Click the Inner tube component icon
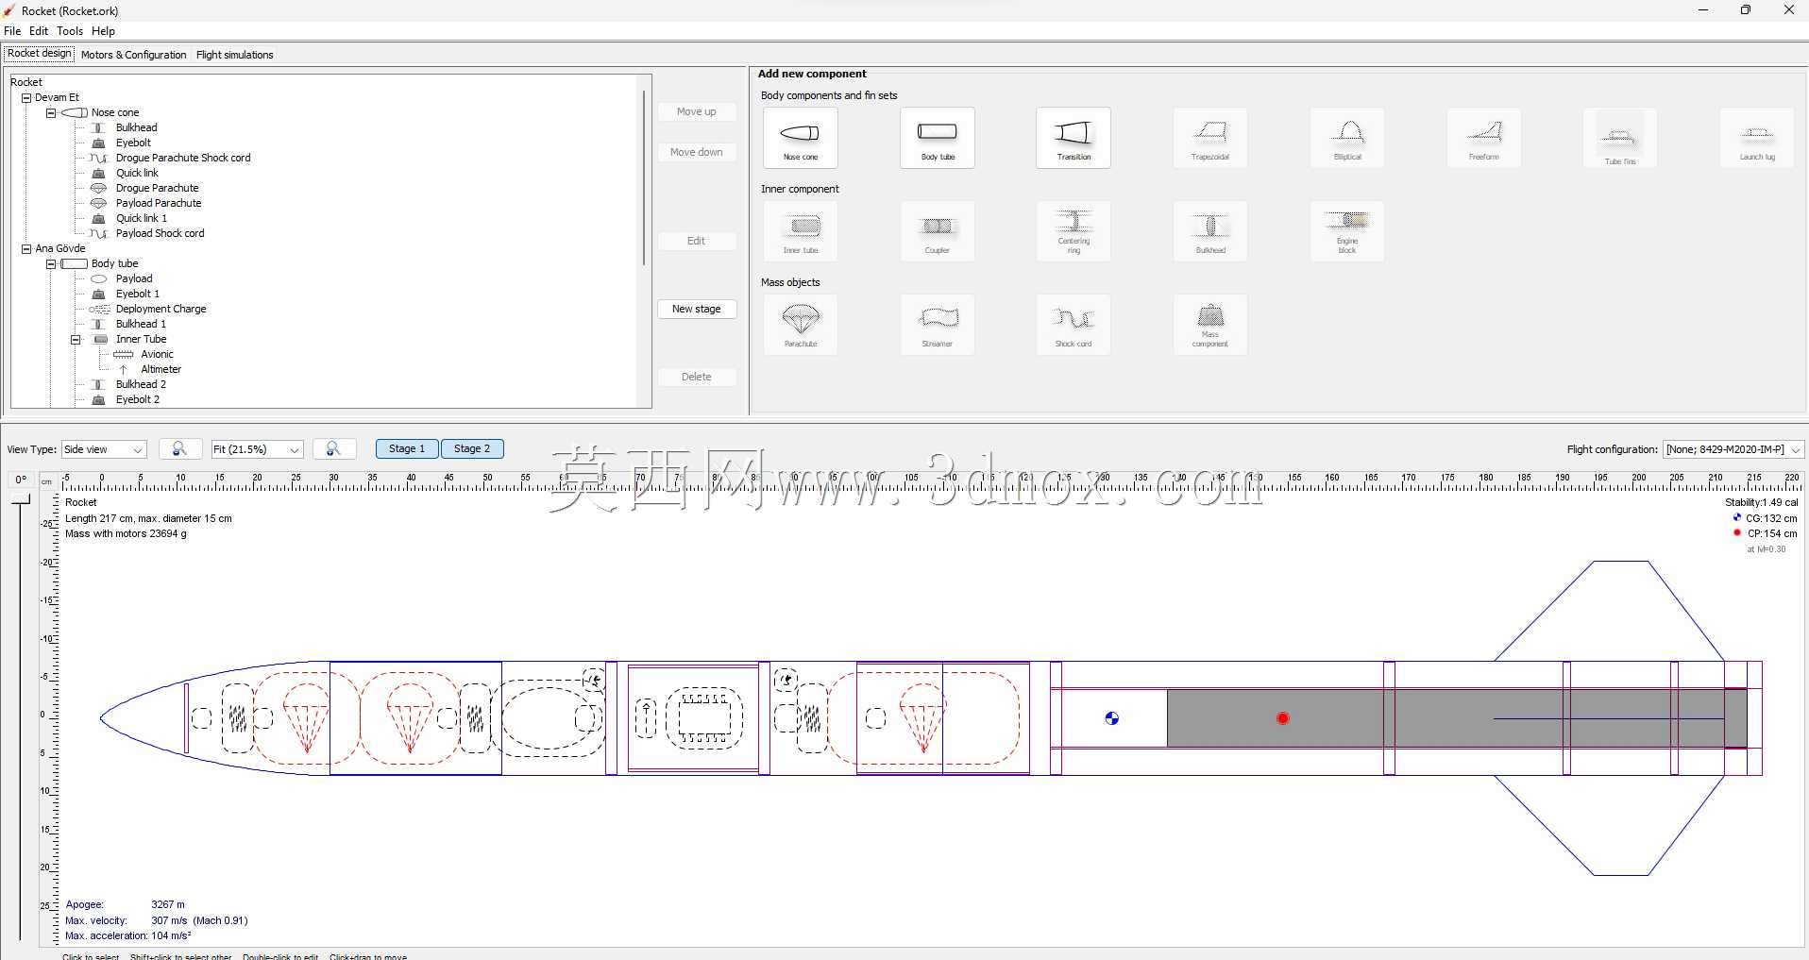Viewport: 1809px width, 960px height. click(x=801, y=231)
